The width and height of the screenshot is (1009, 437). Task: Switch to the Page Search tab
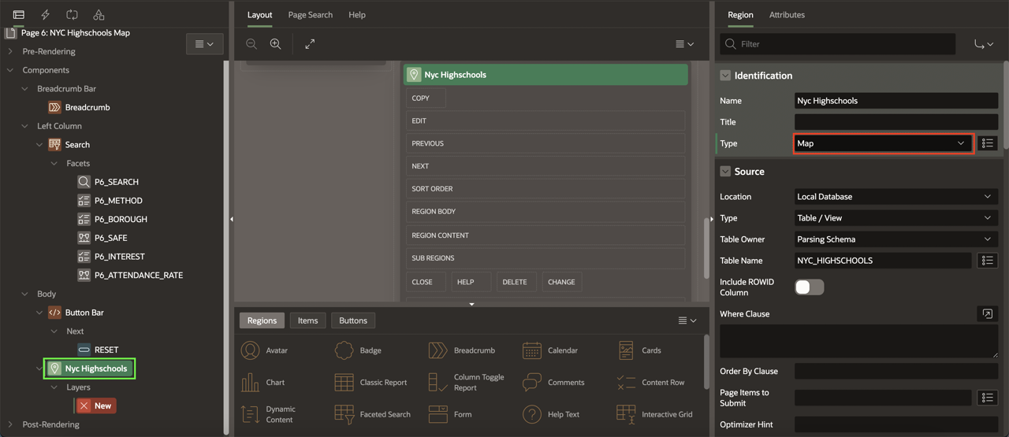coord(310,15)
